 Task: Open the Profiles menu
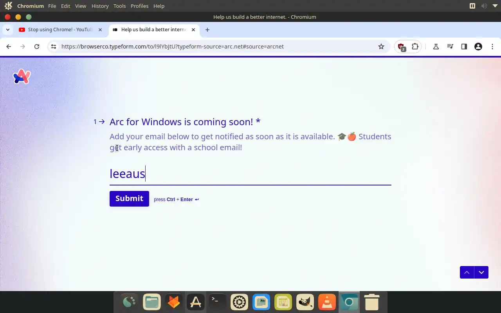point(139,6)
